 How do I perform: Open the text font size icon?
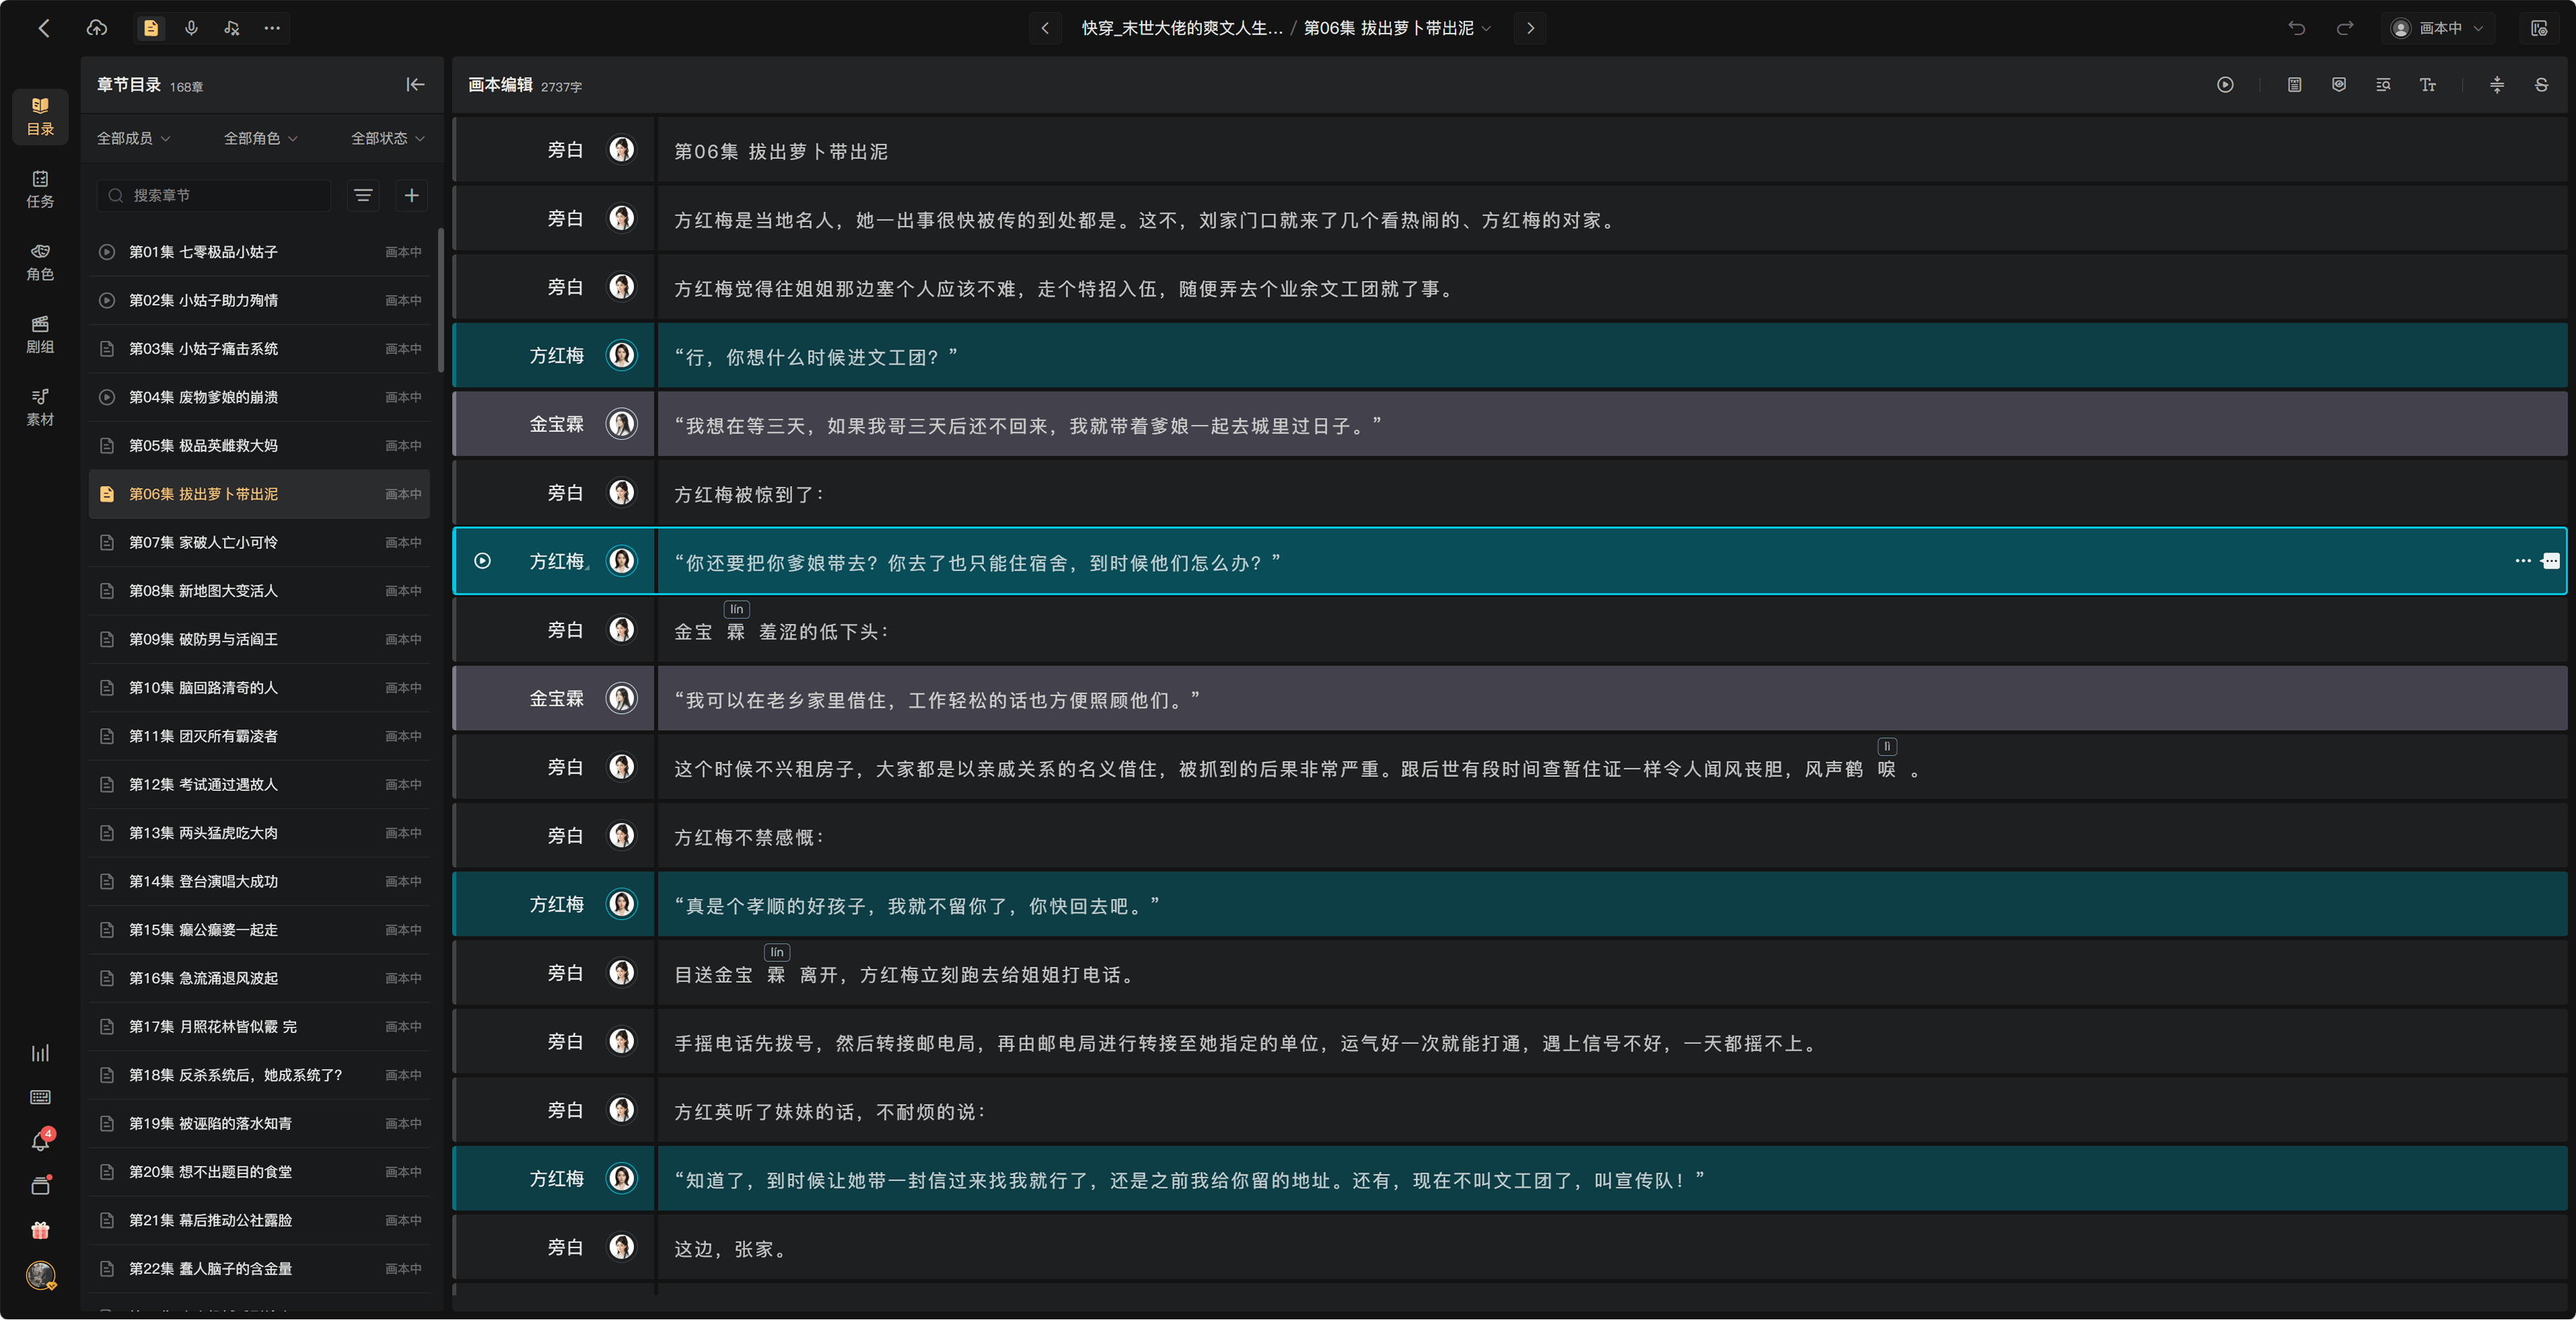[x=2427, y=85]
